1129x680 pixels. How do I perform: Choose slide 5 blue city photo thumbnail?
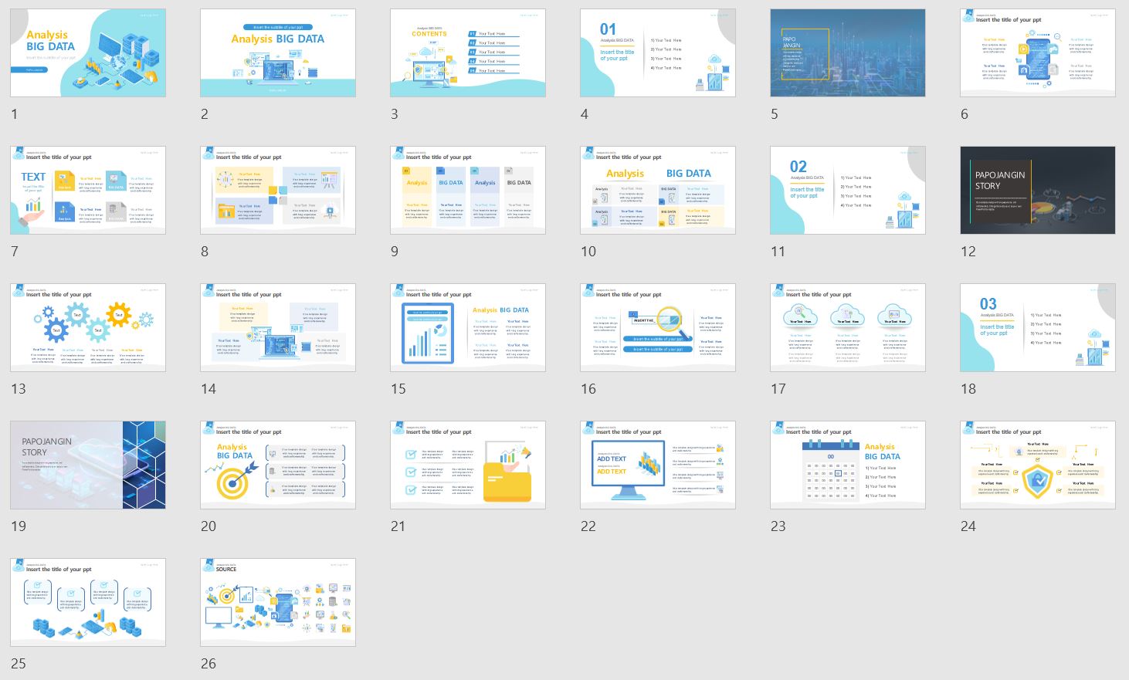click(x=848, y=52)
